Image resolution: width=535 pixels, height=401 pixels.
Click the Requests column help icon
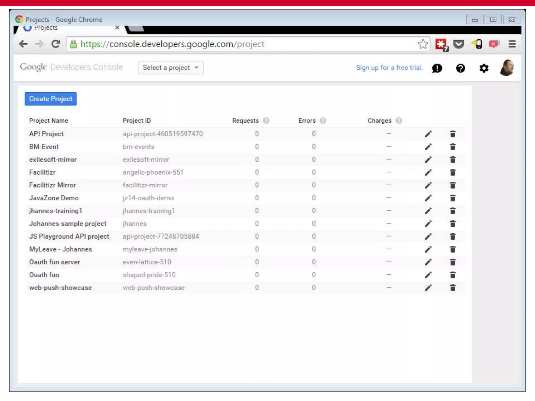[266, 121]
